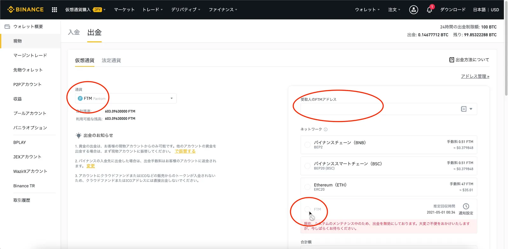Open the デリバティブ dropdown menu
Image resolution: width=508 pixels, height=249 pixels.
click(186, 10)
